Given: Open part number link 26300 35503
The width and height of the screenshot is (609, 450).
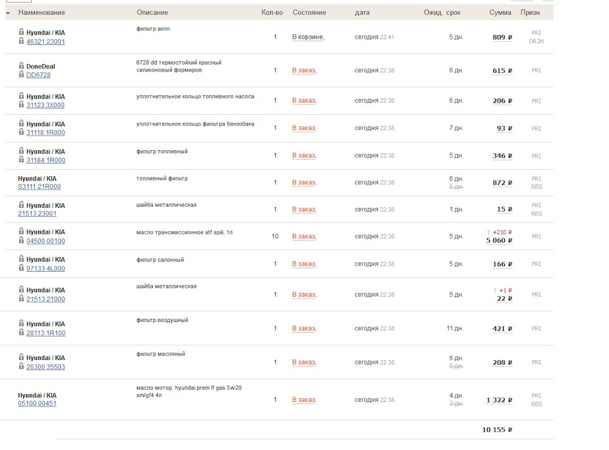Looking at the screenshot, I should pos(46,366).
